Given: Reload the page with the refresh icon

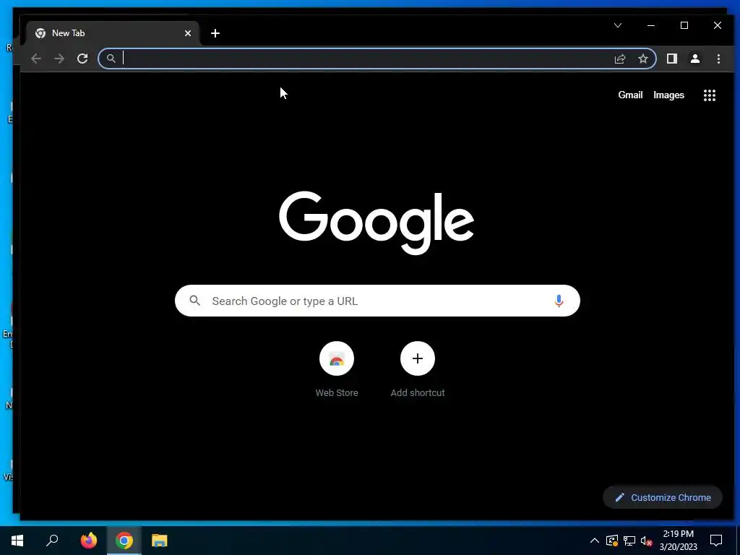Looking at the screenshot, I should [82, 59].
